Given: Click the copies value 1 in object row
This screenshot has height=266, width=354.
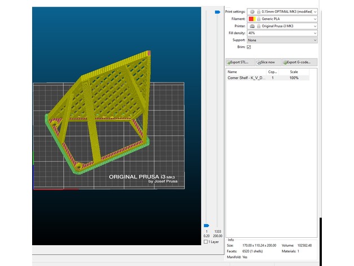Looking at the screenshot, I should (x=273, y=78).
